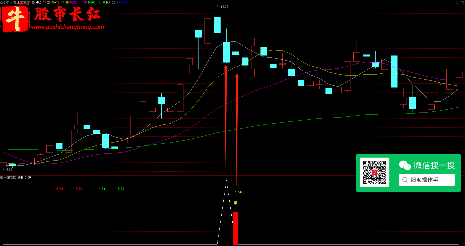465x246 pixels.
Task: Select the MA5: 14.23 label
Action: (x=43, y=2)
